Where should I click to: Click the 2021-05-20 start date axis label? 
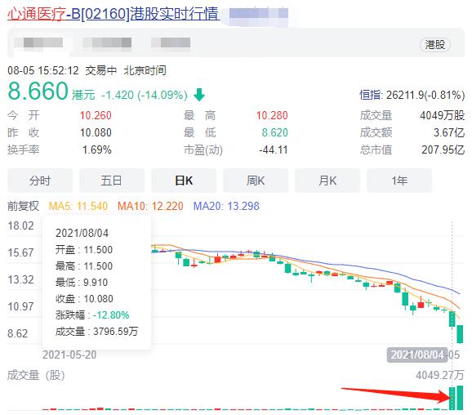coord(69,355)
